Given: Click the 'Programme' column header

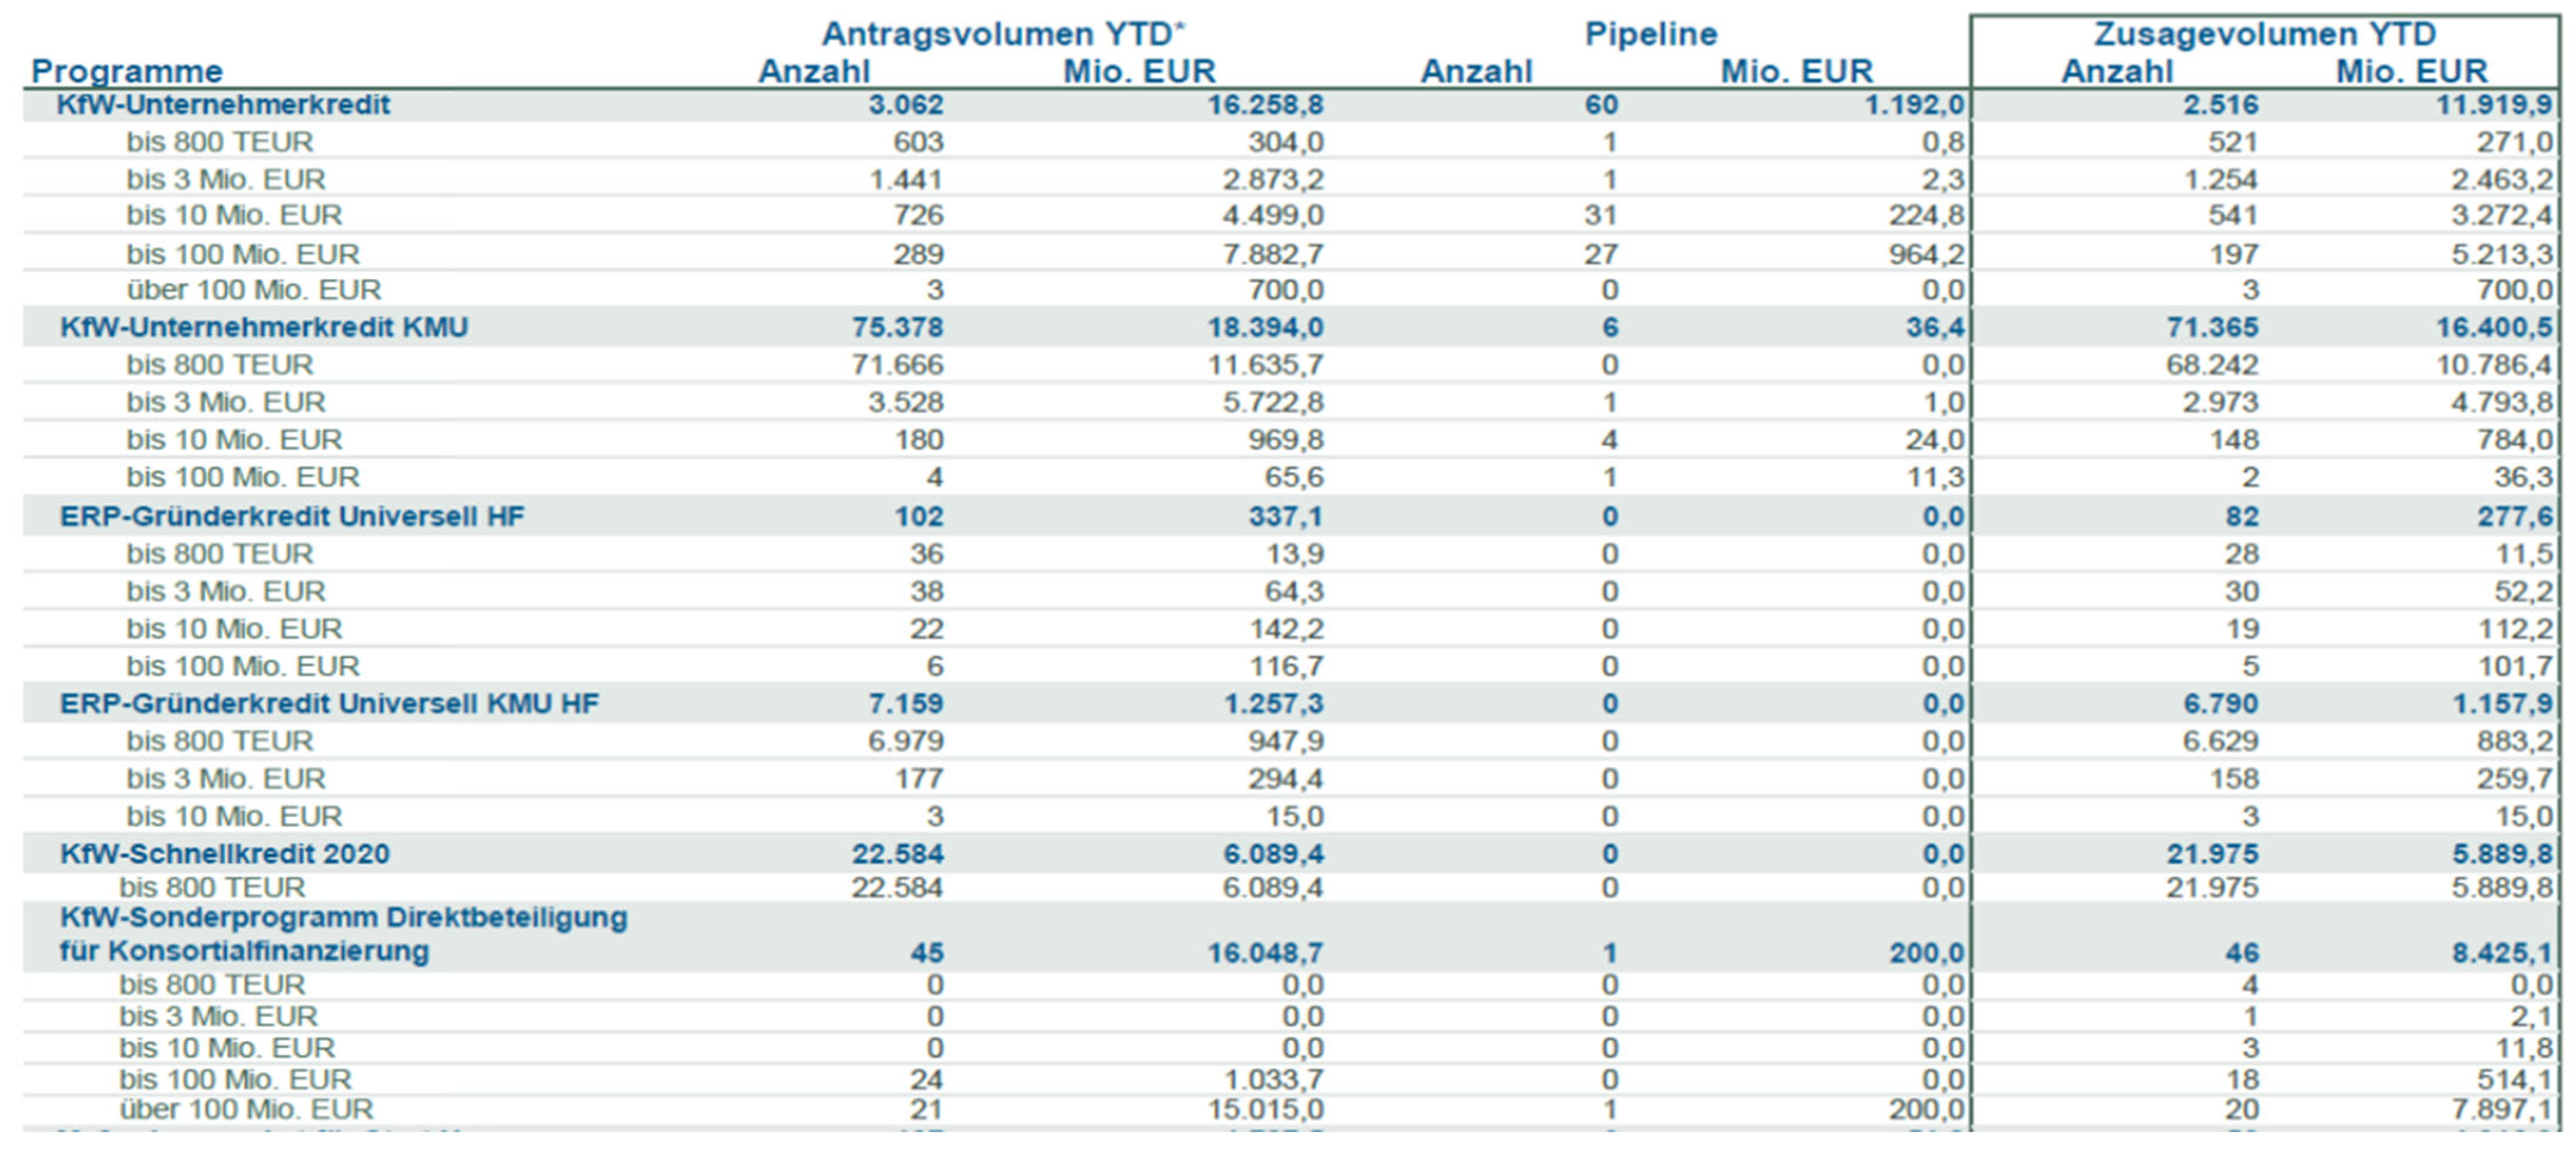Looking at the screenshot, I should click(x=127, y=72).
